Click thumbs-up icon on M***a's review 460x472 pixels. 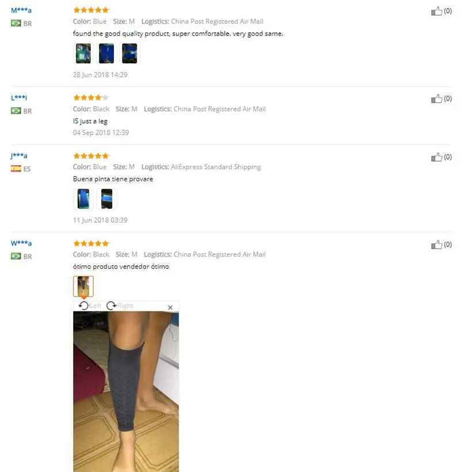436,11
